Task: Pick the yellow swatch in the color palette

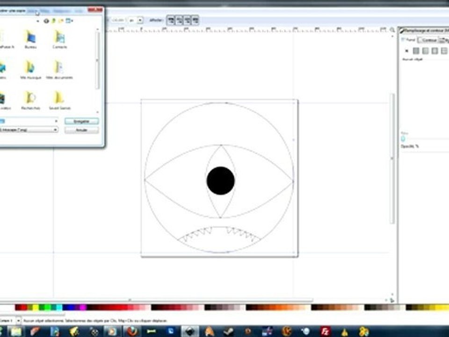Action: (x=36, y=308)
